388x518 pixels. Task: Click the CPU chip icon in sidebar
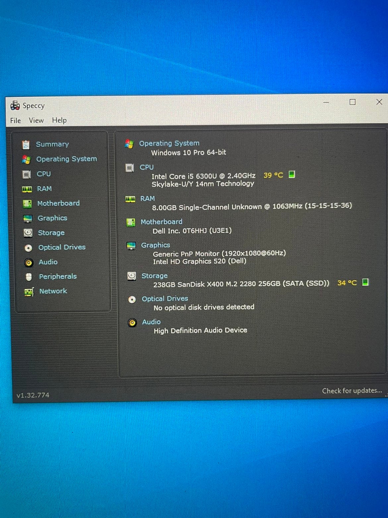pos(27,174)
